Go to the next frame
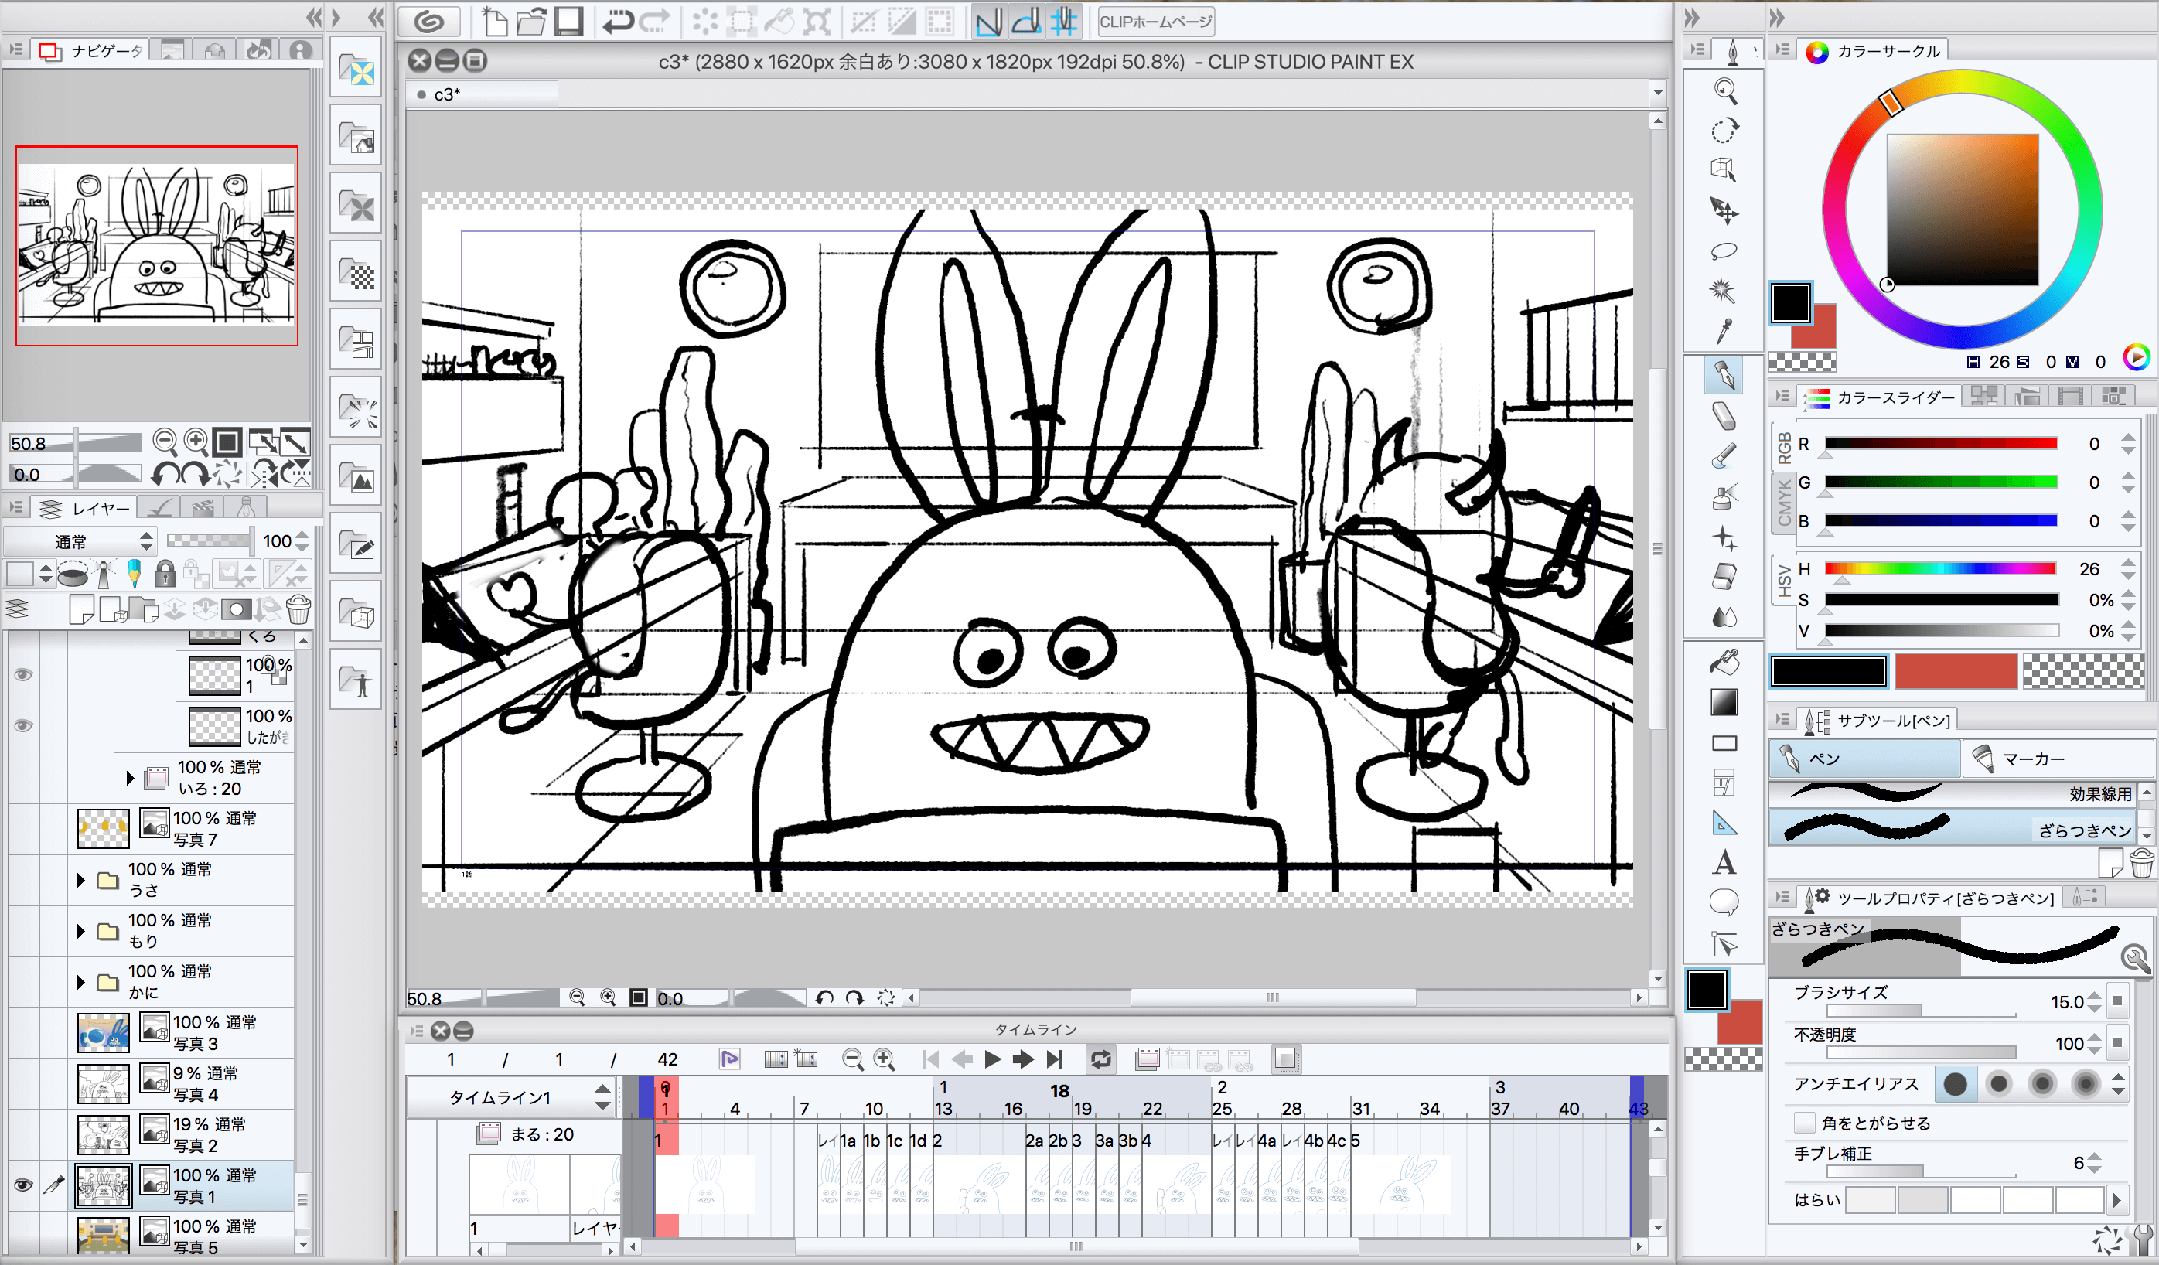The height and width of the screenshot is (1265, 2159). (x=1023, y=1059)
